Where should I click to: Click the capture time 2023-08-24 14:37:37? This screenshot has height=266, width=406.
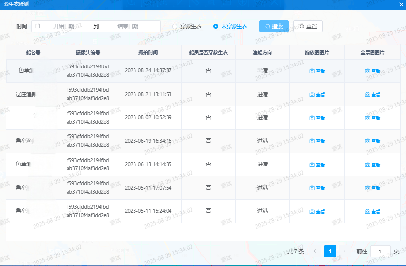[x=148, y=70]
